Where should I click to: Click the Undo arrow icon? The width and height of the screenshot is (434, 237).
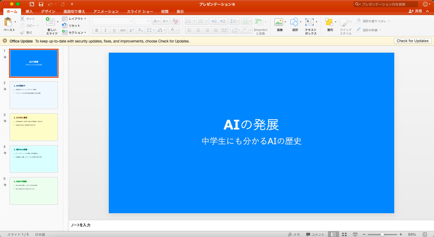coord(50,4)
